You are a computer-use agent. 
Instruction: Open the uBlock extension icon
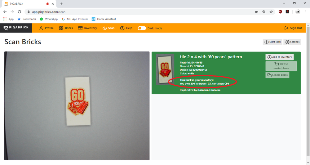click(x=280, y=12)
